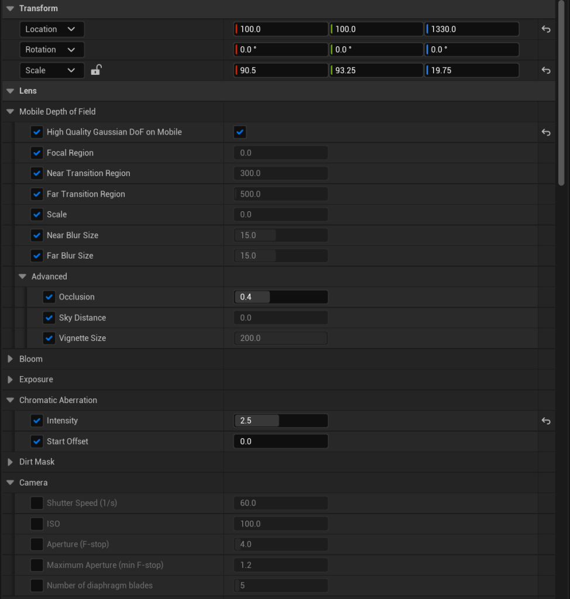
Task: Reset Location to default with arrow icon
Action: tap(545, 29)
